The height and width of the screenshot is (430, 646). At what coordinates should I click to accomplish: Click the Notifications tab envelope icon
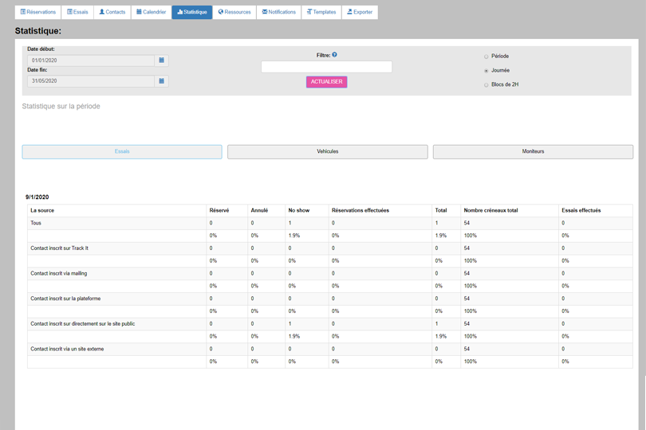point(265,12)
